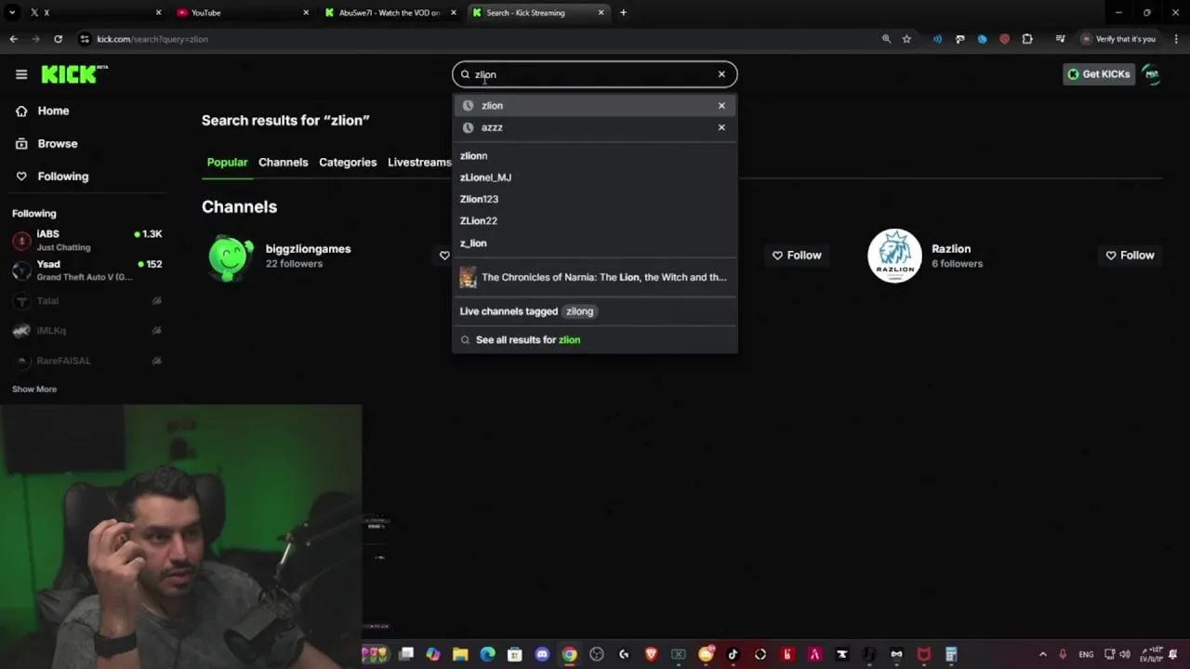Switch to the Popular tab
The height and width of the screenshot is (669, 1190).
click(x=227, y=163)
